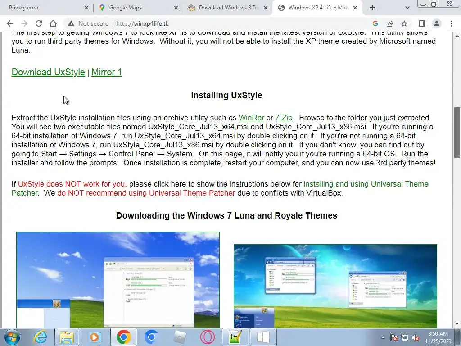Open the browser home page
The width and height of the screenshot is (461, 346).
53,23
